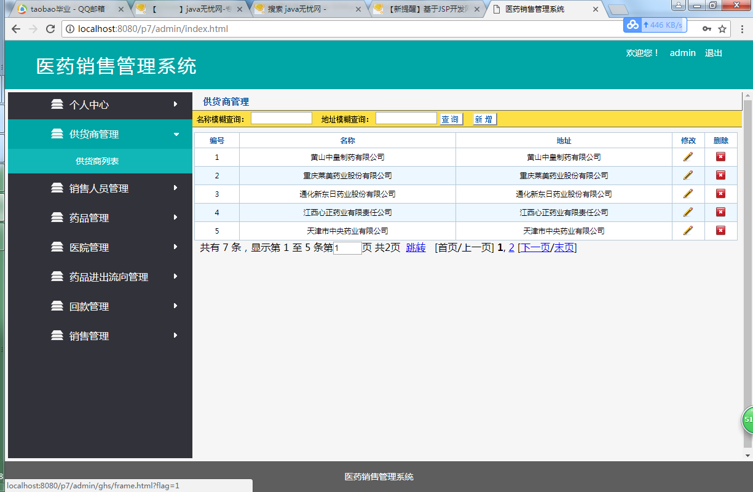The height and width of the screenshot is (492, 753).
Task: Bookmark this page with star icon
Action: [x=723, y=29]
